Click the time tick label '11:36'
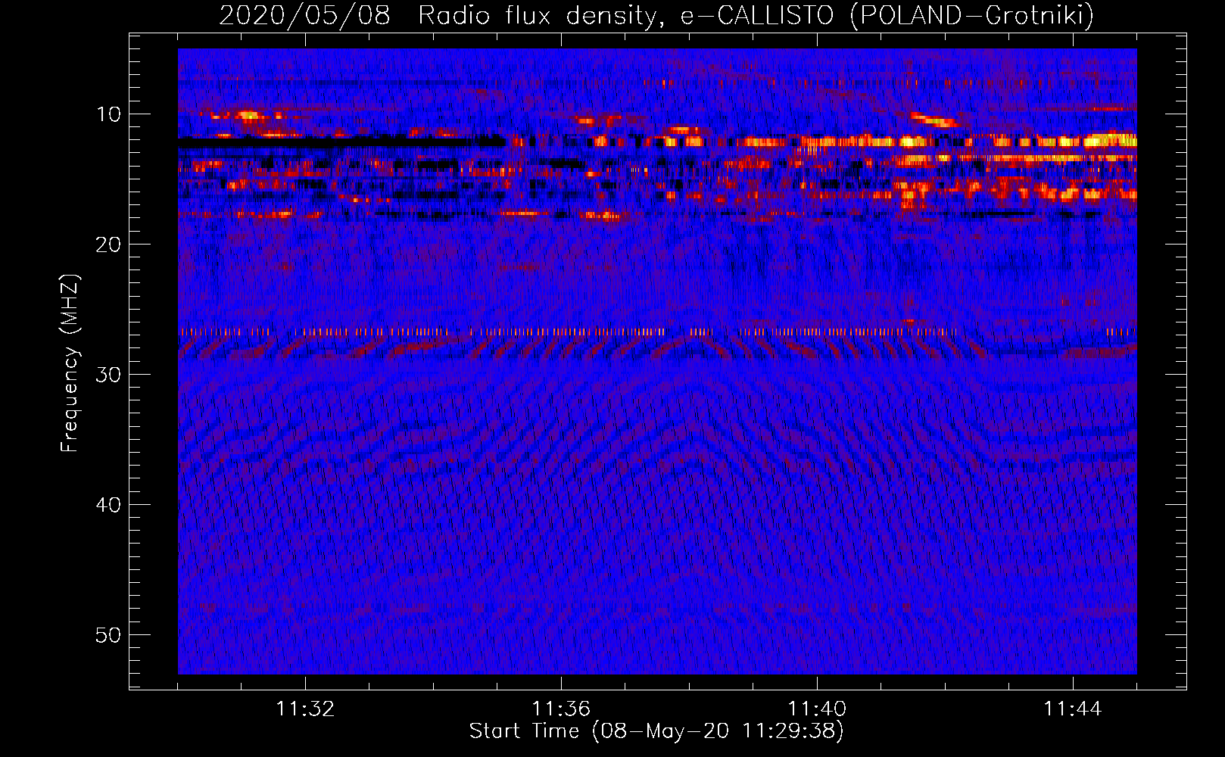Viewport: 1225px width, 757px height. [x=561, y=709]
